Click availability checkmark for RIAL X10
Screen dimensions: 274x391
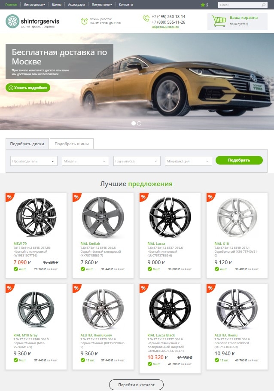[x=217, y=269]
